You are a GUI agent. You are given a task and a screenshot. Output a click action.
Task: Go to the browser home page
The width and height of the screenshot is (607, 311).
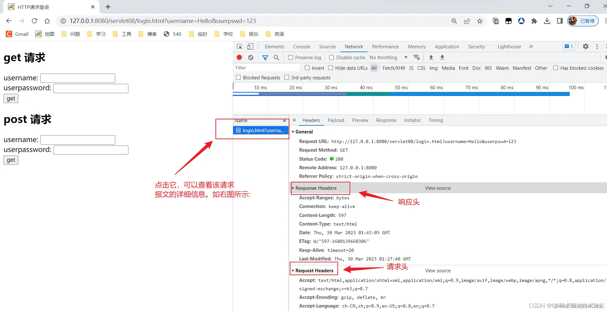(47, 21)
